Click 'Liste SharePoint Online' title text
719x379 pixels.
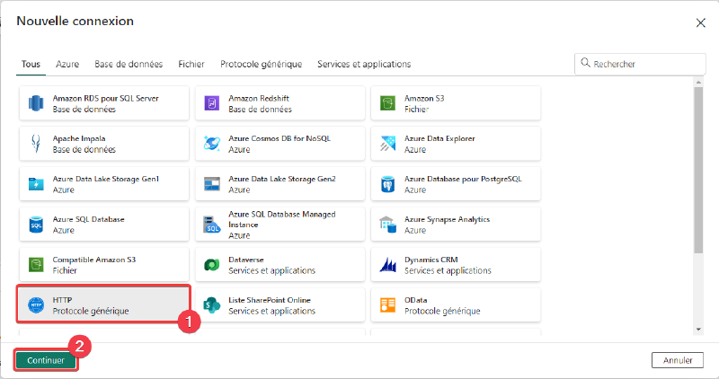(x=269, y=300)
